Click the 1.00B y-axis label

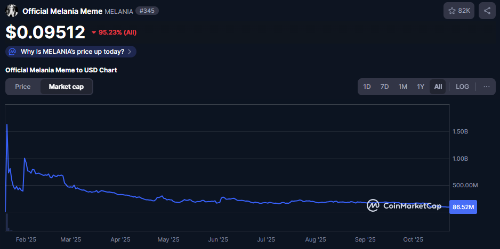tap(460, 159)
